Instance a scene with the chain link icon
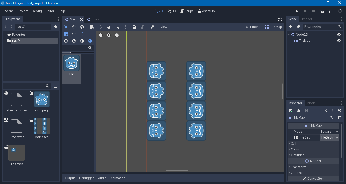This screenshot has height=184, width=346. [x=298, y=27]
